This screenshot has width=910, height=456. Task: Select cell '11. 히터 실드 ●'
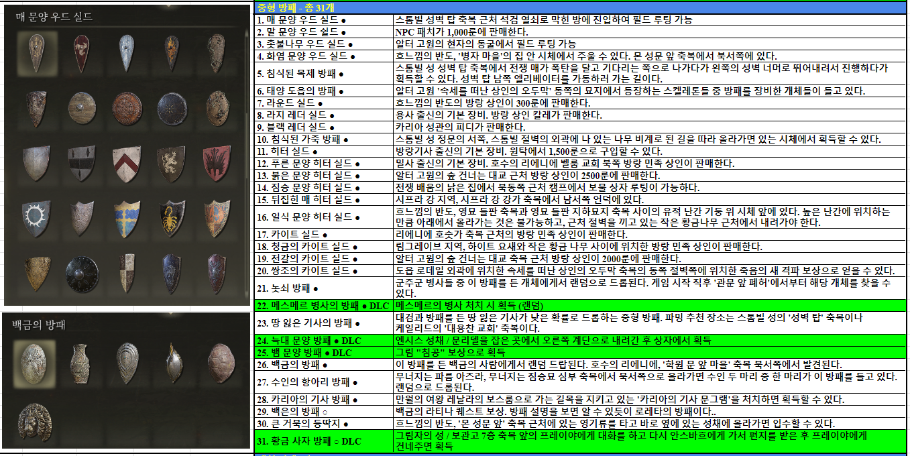[x=324, y=152]
